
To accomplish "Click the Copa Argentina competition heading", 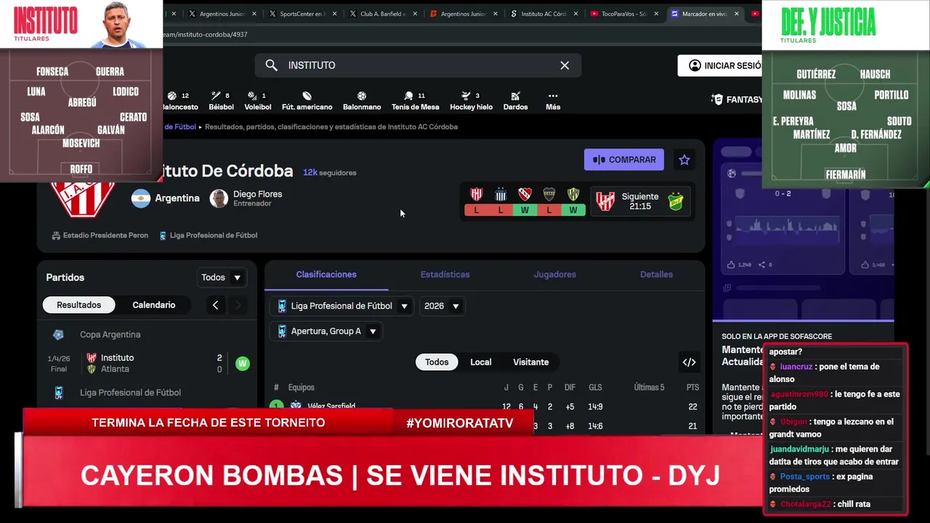I will click(x=110, y=335).
